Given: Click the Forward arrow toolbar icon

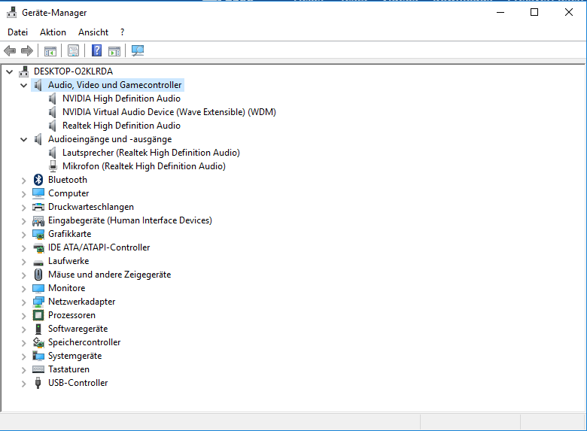Looking at the screenshot, I should point(27,50).
